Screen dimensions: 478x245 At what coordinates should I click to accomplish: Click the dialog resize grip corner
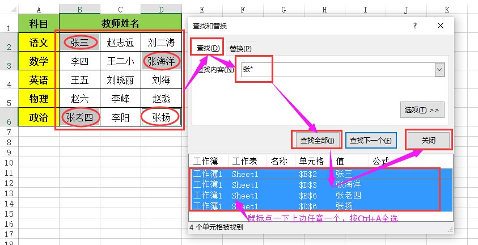tap(451, 230)
